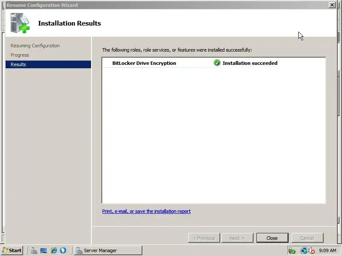Select the Resuming Configuration step
The image size is (342, 256).
point(35,46)
